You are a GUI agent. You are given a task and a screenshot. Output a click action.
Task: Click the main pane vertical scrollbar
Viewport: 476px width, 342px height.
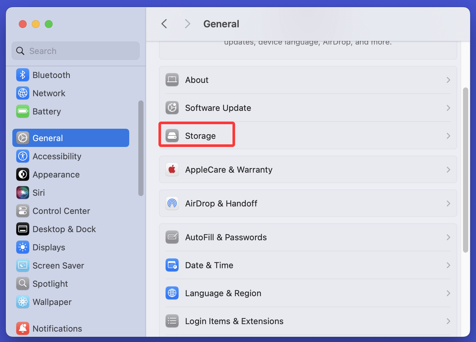coord(465,170)
